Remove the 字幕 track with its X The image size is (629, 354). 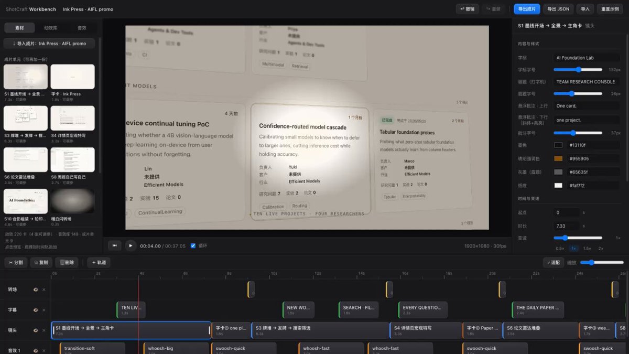44,310
